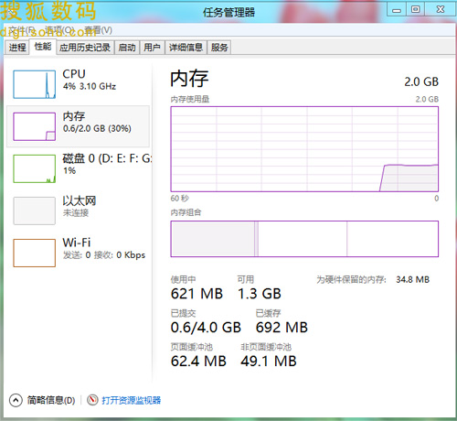Click the CPU usage graph thumbnail
Screen dimensions: 457x421
35,84
